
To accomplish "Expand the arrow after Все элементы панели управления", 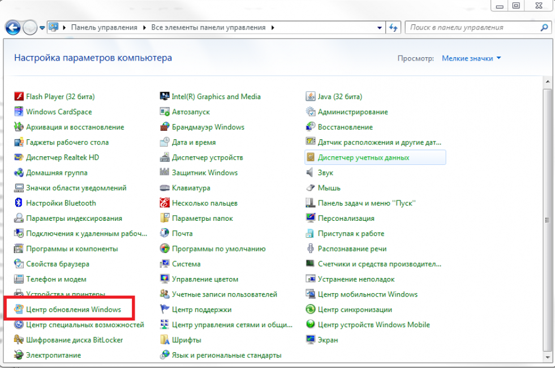I will (x=273, y=28).
